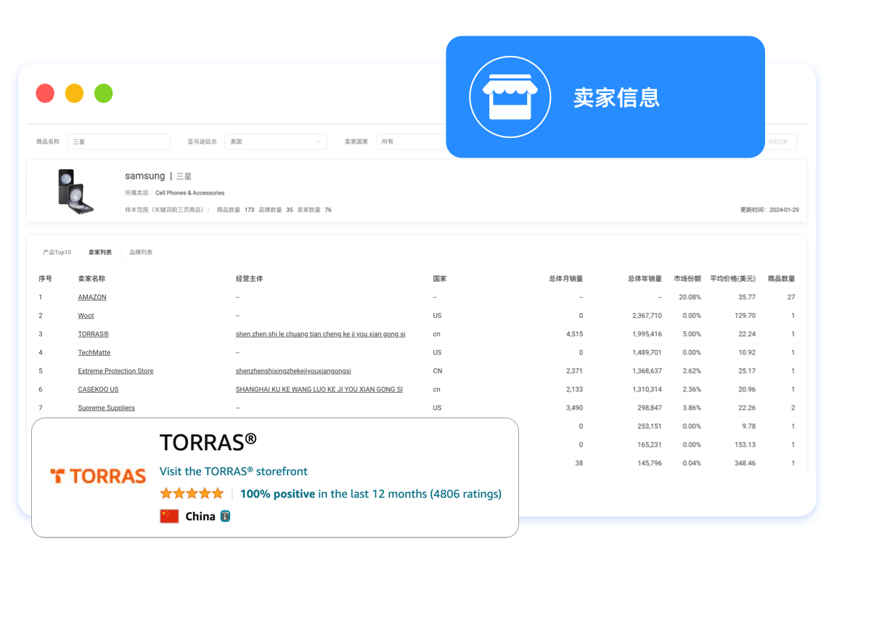Switch to the 产品Top10 tab
The width and height of the screenshot is (874, 639).
[57, 252]
